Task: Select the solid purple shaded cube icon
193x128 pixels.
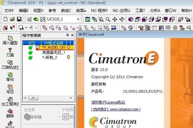Action: tap(131, 19)
